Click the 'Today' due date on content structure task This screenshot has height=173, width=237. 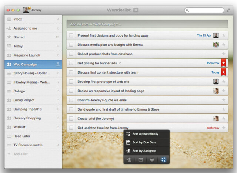(x=216, y=72)
